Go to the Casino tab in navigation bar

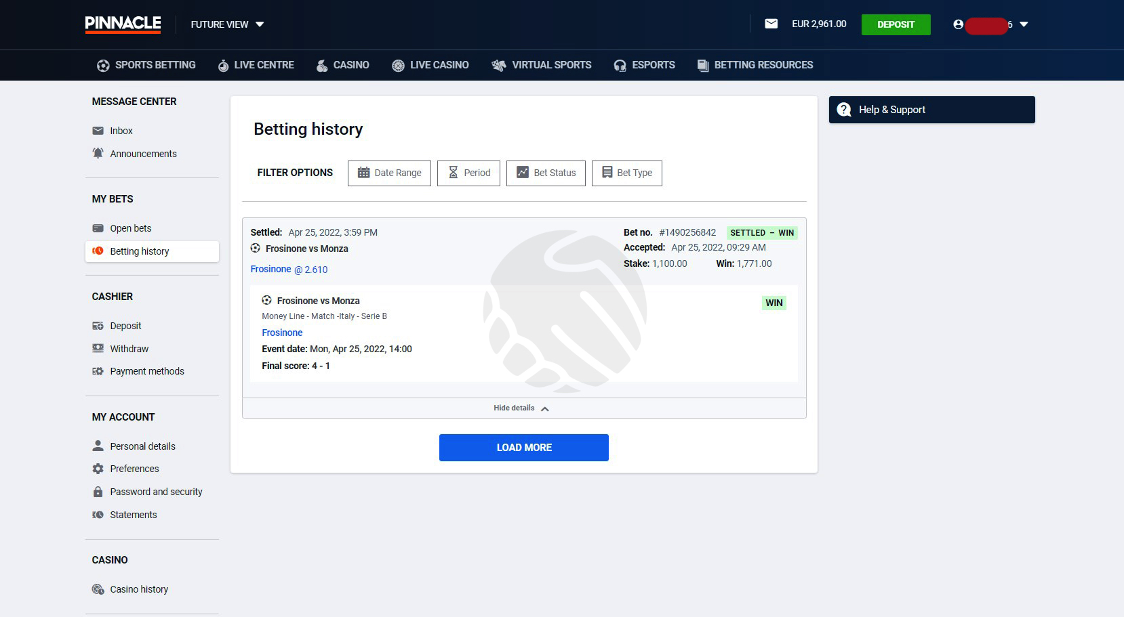pos(342,65)
